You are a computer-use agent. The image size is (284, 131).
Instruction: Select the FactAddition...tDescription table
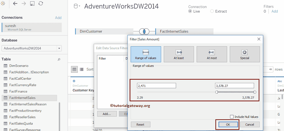[x=29, y=72]
